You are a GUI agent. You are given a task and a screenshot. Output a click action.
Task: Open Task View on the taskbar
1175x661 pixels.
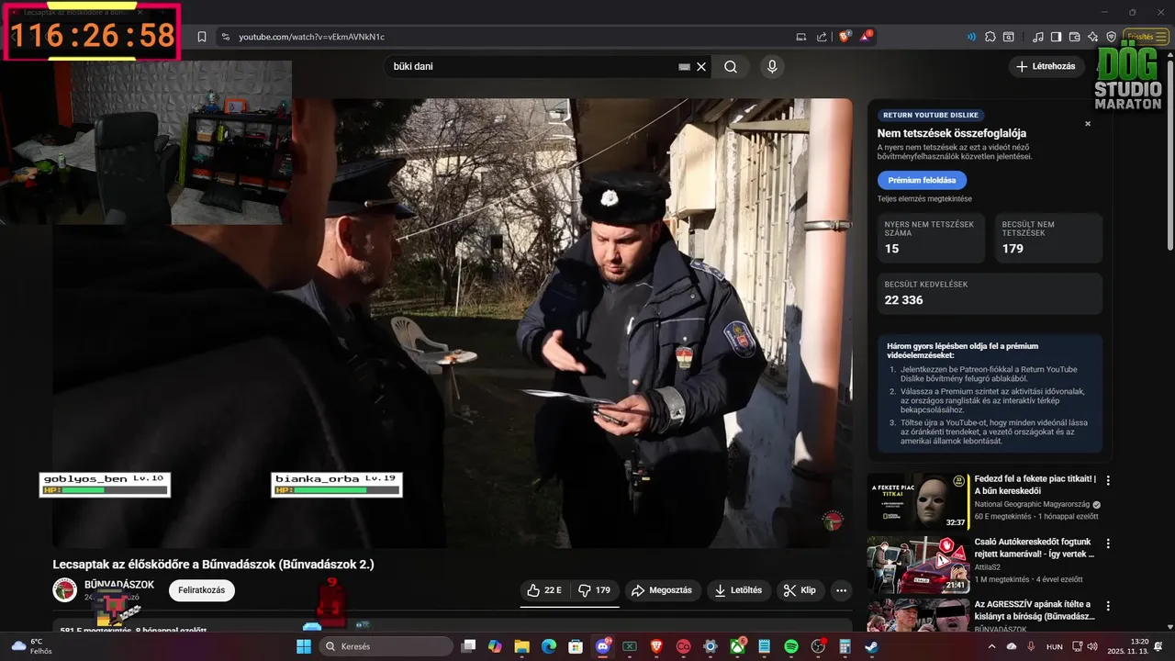coord(468,646)
